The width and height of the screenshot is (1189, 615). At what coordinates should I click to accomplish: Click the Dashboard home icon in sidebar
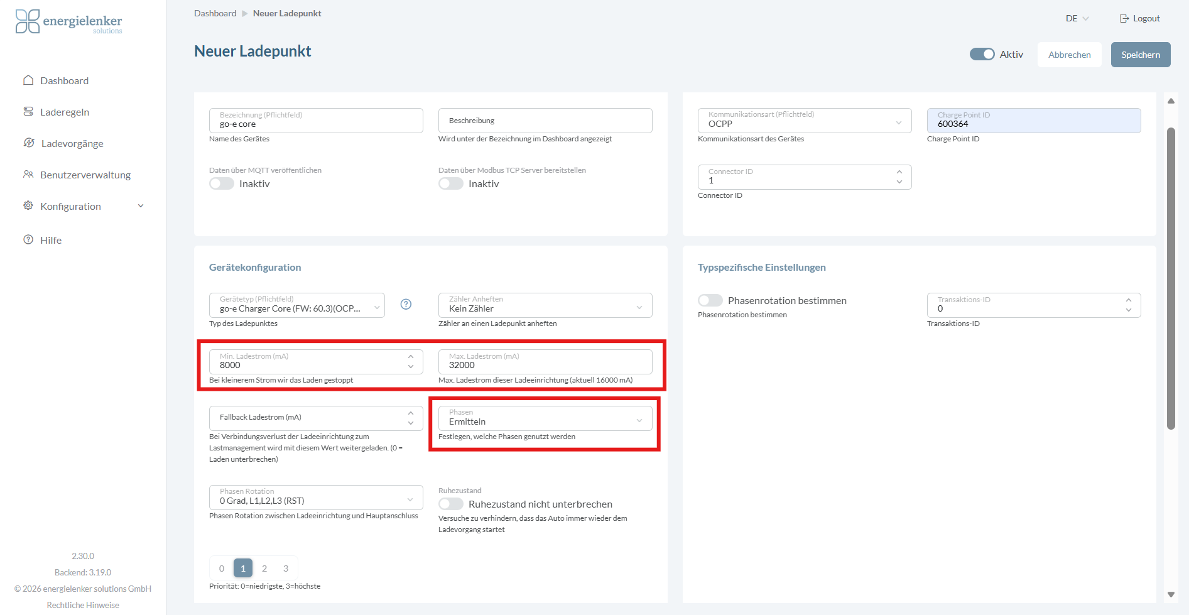[x=28, y=80]
